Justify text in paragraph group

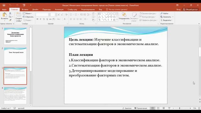[81, 19]
